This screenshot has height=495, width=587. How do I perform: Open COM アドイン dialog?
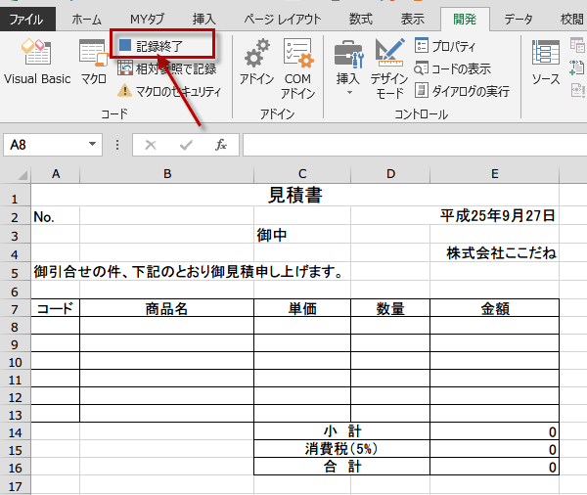click(x=297, y=68)
